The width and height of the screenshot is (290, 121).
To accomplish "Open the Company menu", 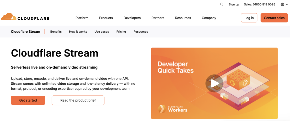I will (209, 18).
